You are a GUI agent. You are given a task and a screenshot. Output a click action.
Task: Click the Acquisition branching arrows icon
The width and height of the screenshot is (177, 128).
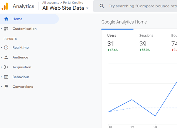coord(6,67)
